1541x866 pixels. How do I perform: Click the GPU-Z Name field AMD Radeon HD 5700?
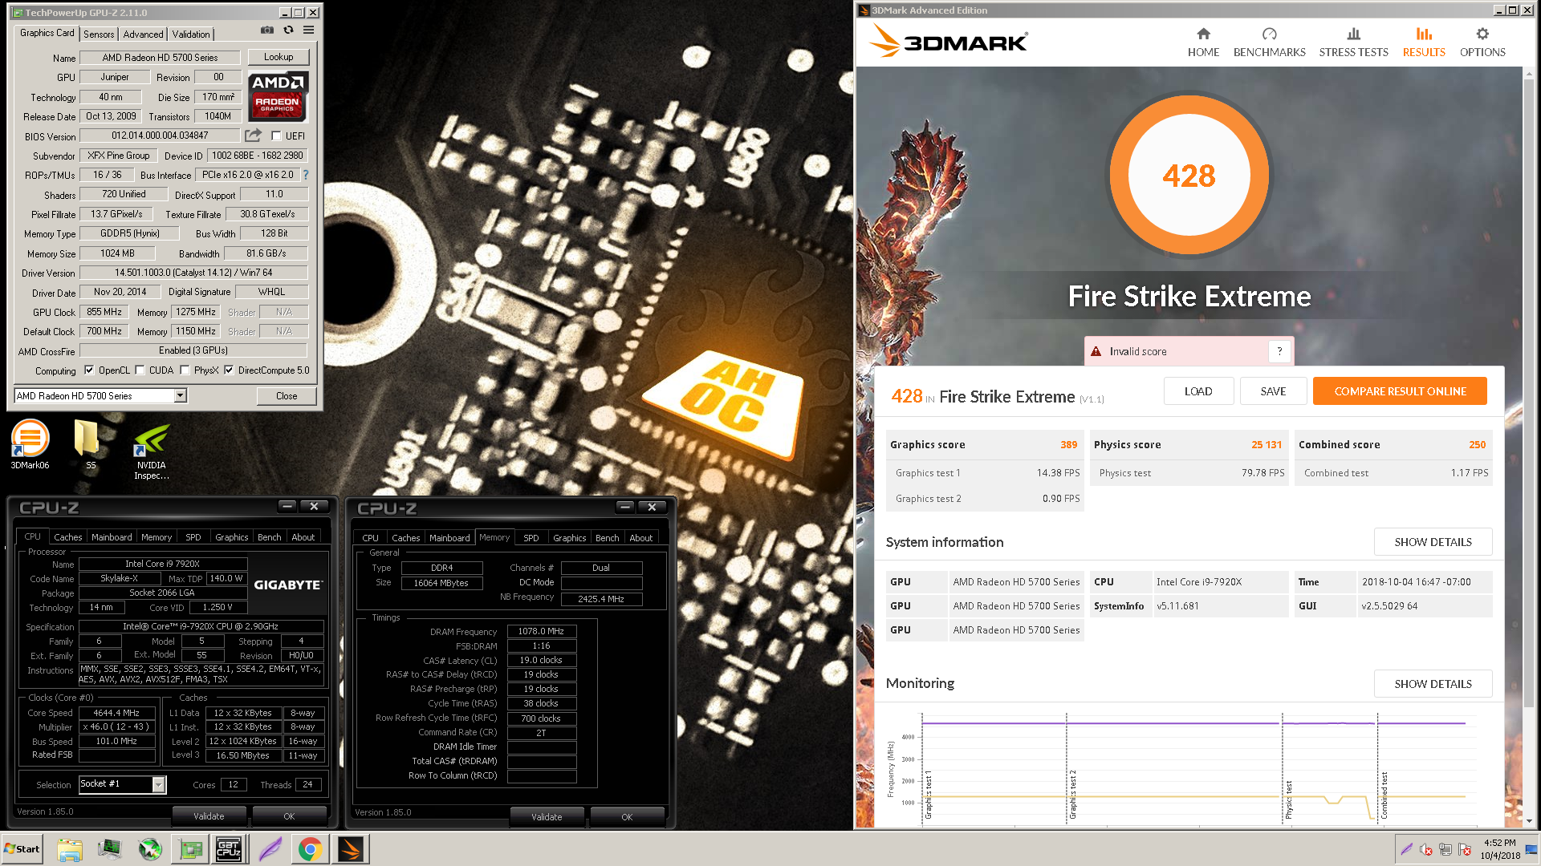click(x=160, y=58)
